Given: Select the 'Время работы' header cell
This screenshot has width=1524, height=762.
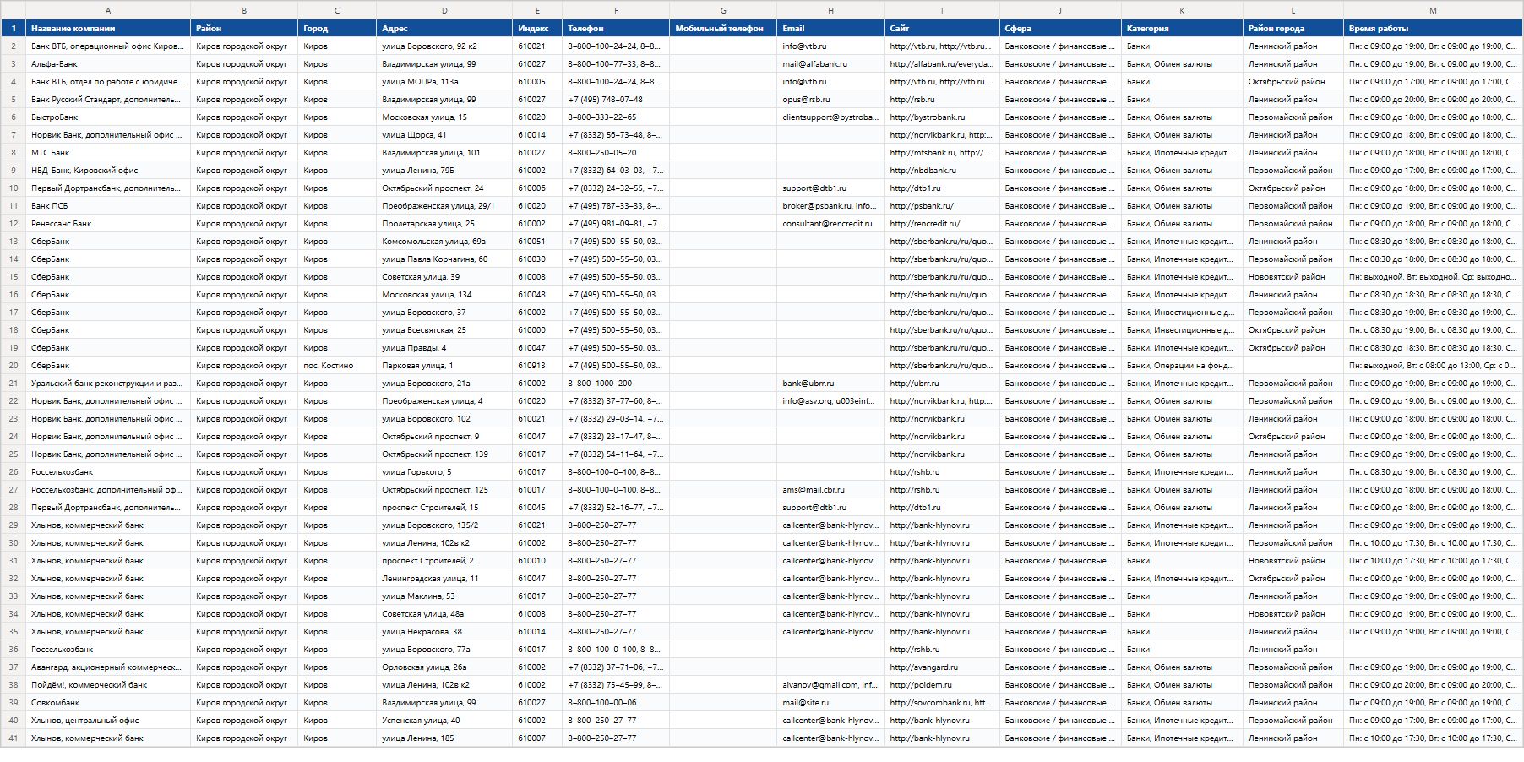Looking at the screenshot, I should (1433, 28).
